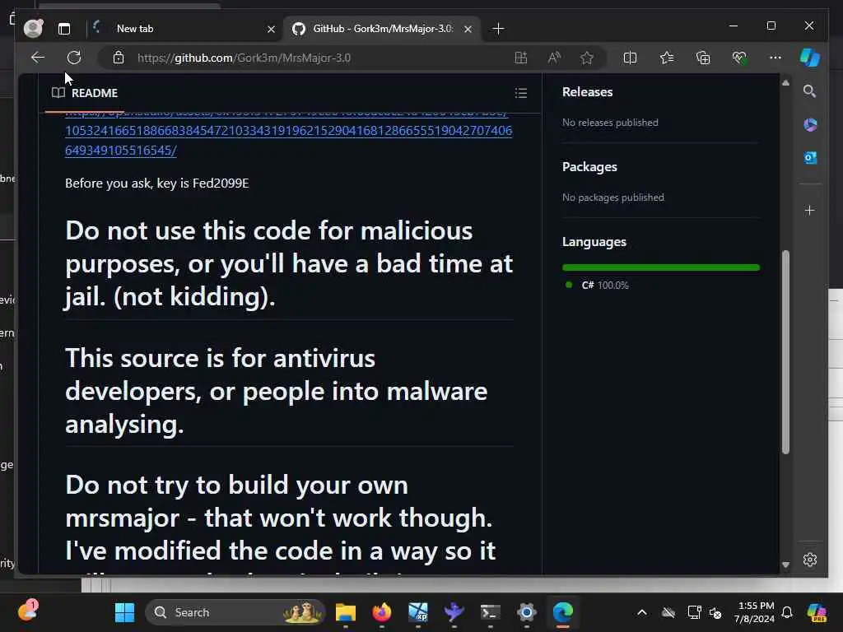Click the address bar URL
This screenshot has height=632, width=843.
[244, 58]
